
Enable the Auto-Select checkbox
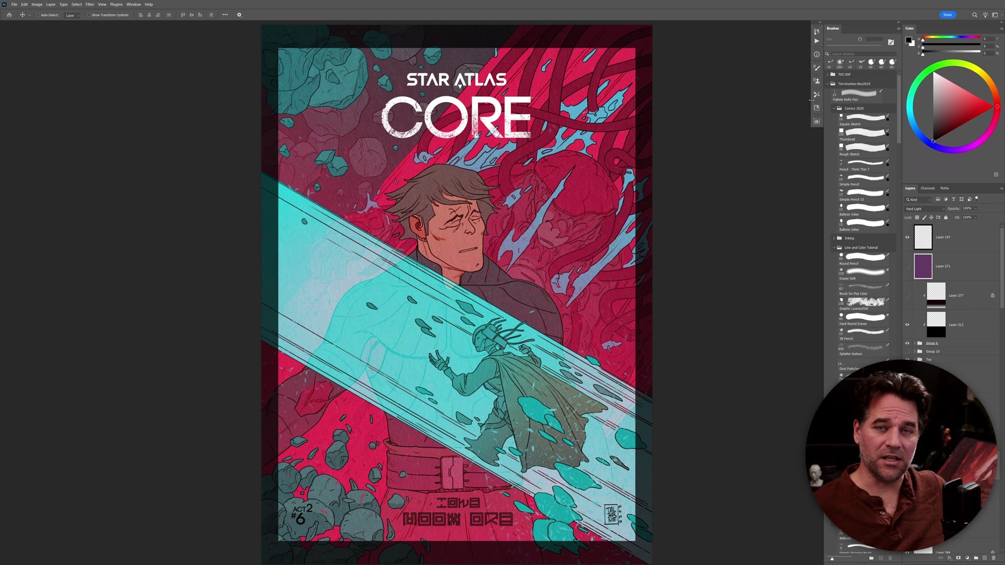[38, 15]
